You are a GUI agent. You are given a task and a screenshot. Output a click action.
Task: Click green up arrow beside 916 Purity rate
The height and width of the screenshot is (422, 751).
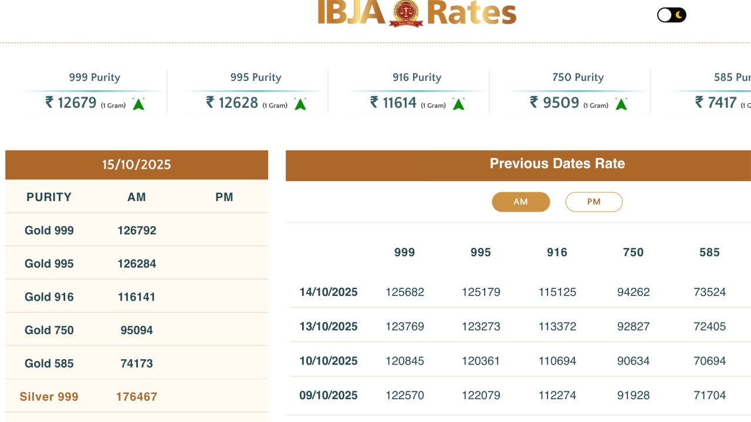(x=458, y=104)
